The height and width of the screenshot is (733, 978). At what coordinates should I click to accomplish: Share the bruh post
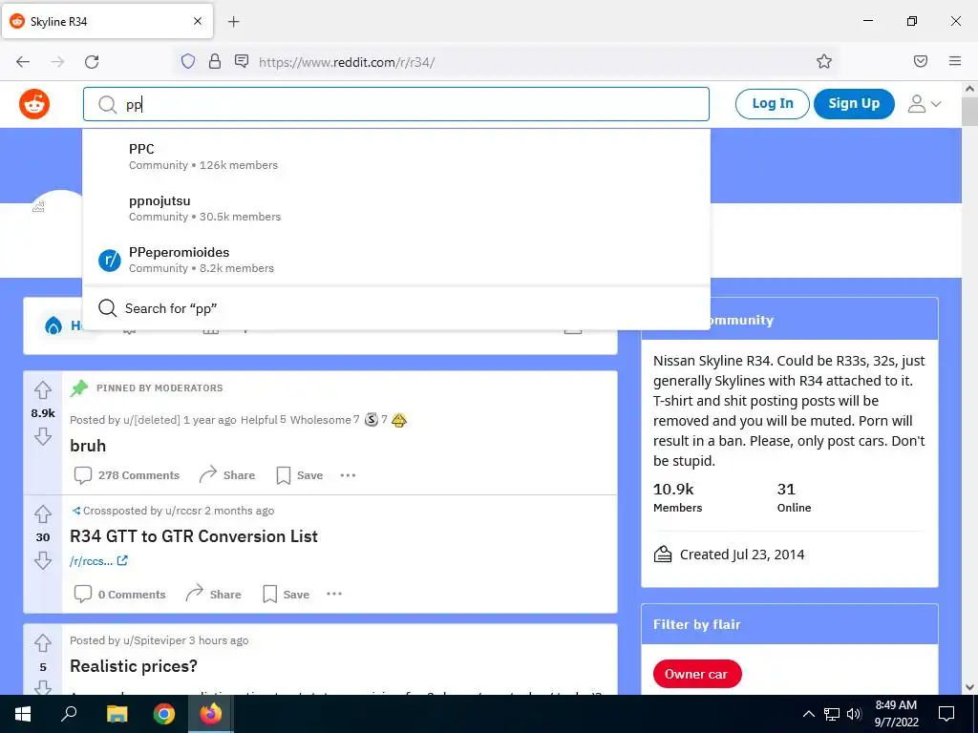pyautogui.click(x=227, y=475)
